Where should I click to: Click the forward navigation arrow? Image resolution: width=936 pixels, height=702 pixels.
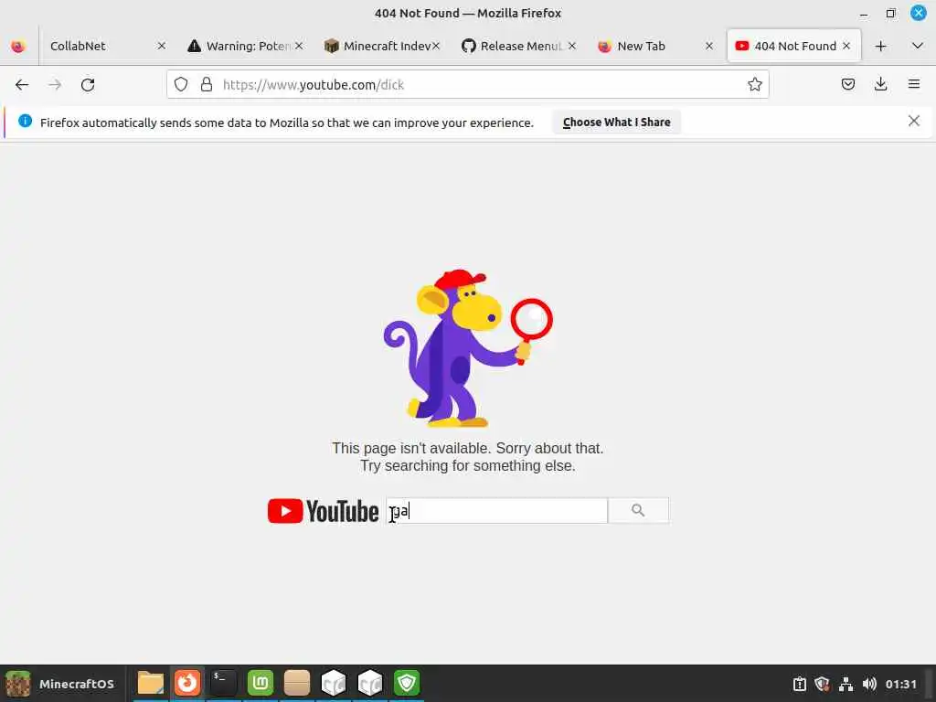tap(55, 85)
